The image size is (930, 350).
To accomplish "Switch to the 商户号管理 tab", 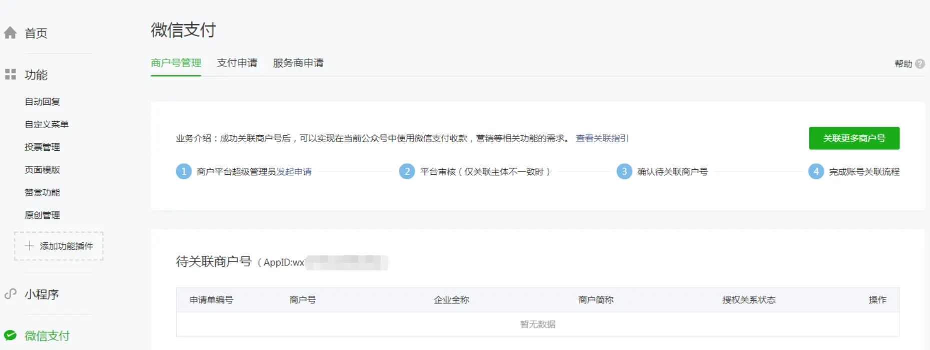I will click(176, 63).
